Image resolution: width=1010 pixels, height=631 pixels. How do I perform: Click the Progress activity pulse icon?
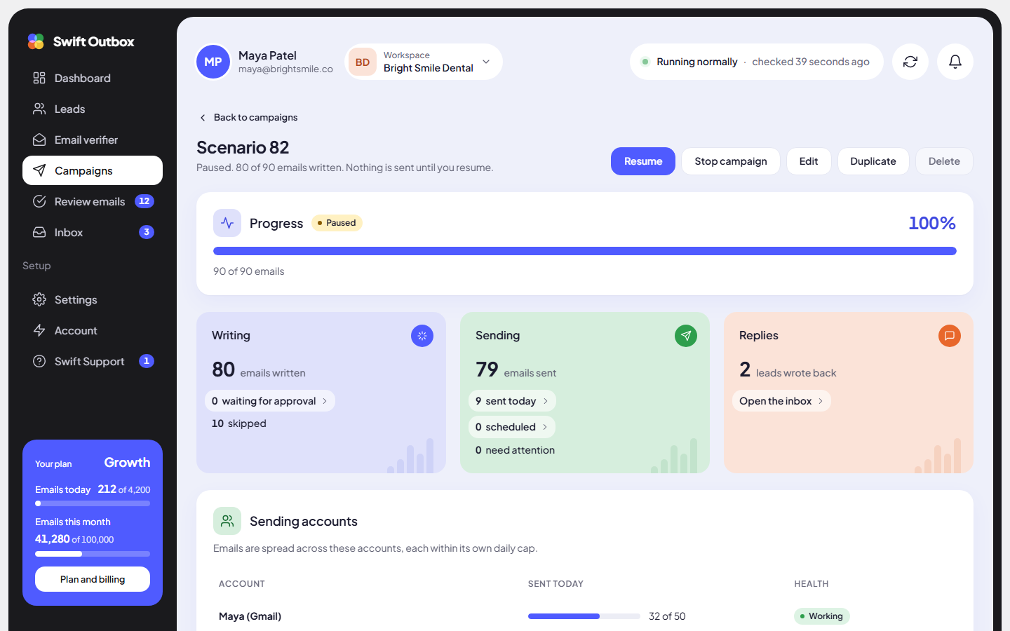(227, 223)
